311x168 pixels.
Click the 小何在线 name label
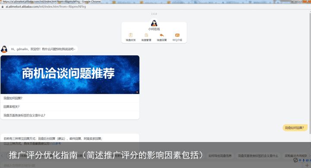tap(154, 29)
